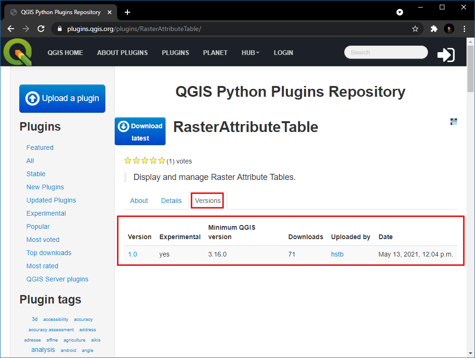Switch to the About tab

[139, 201]
